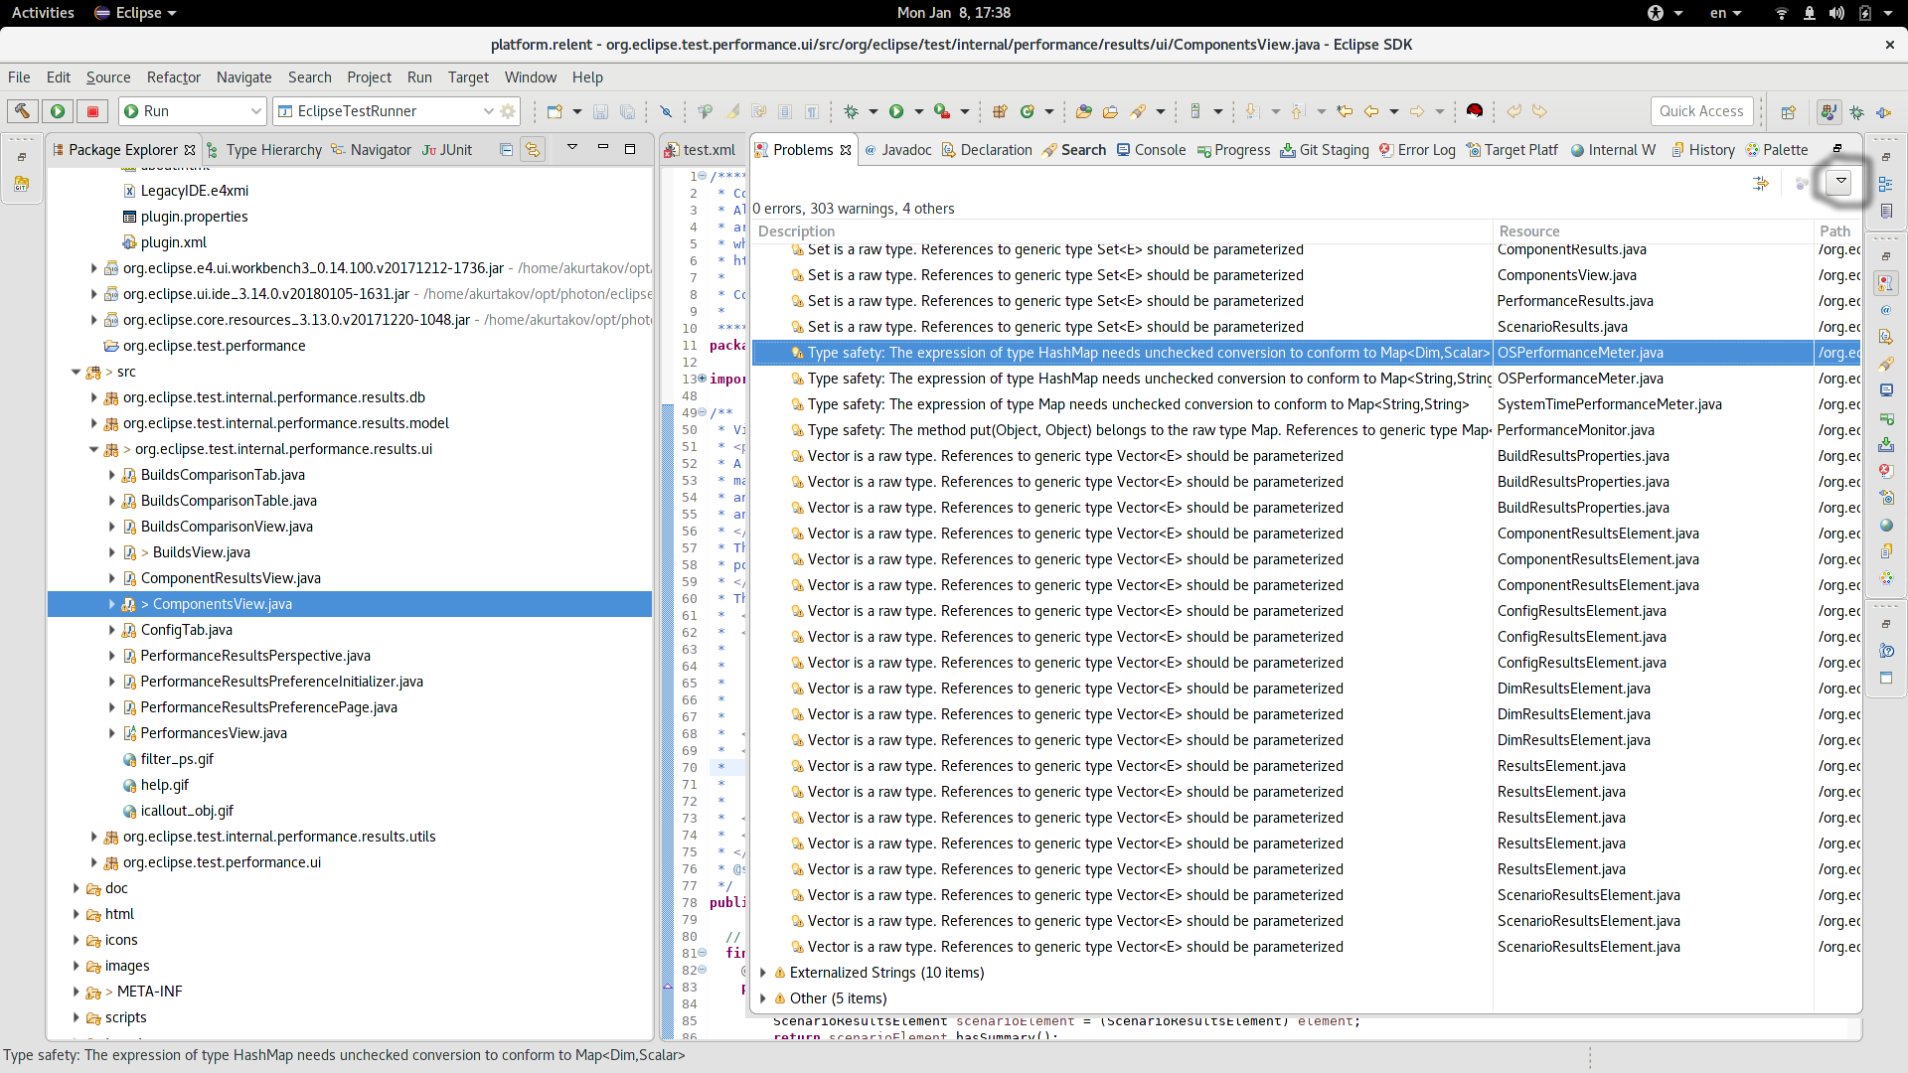Open the EclipseTestRunner configuration dropdown
The width and height of the screenshot is (1908, 1073).
[488, 111]
